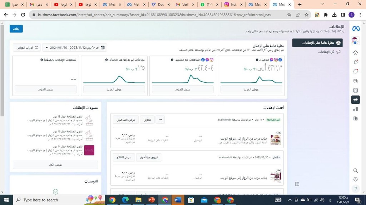
Task: Click the Meta logo in sidebar
Action: [x=356, y=29]
